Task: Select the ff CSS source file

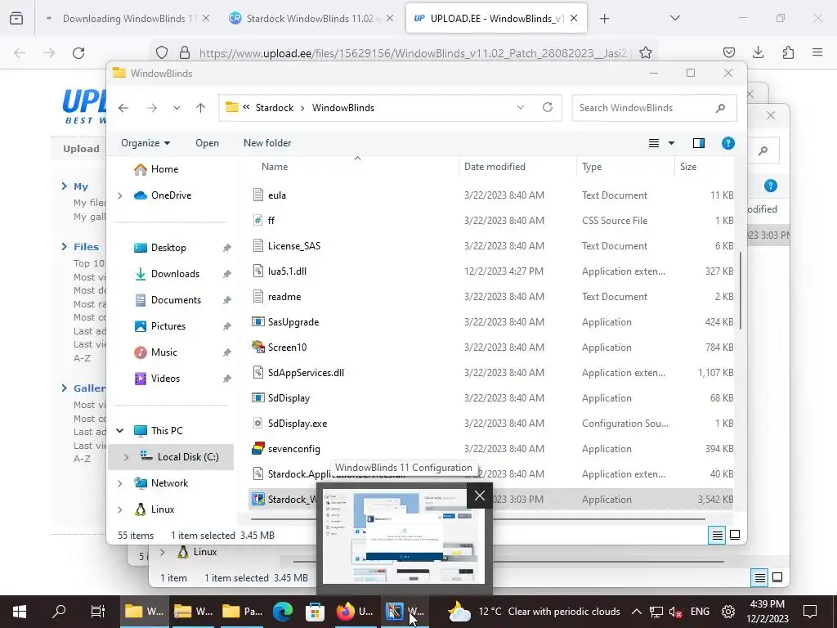Action: (271, 221)
